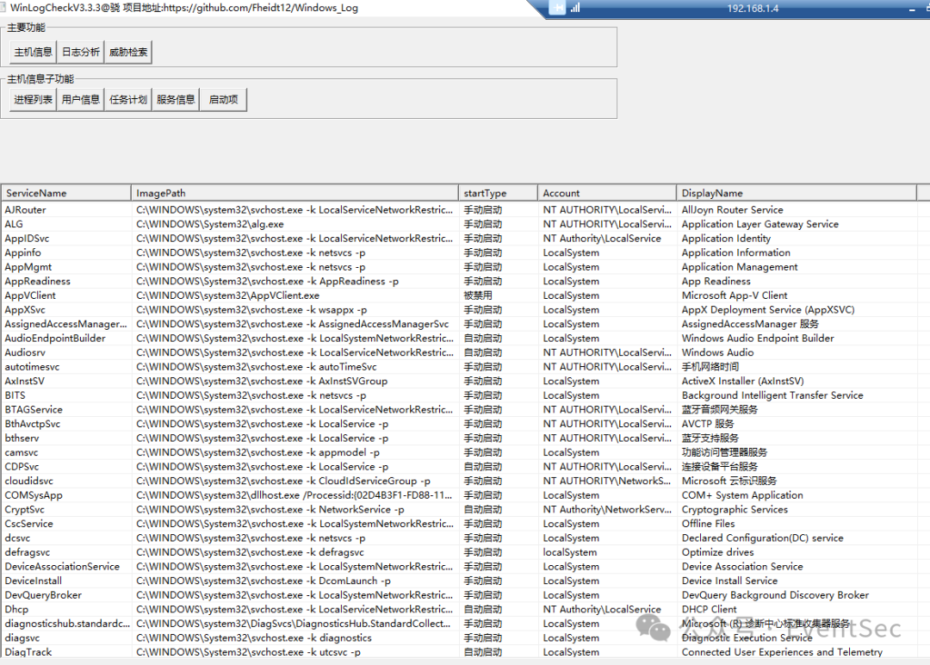Sort by the Account column header
The height and width of the screenshot is (665, 930).
607,193
